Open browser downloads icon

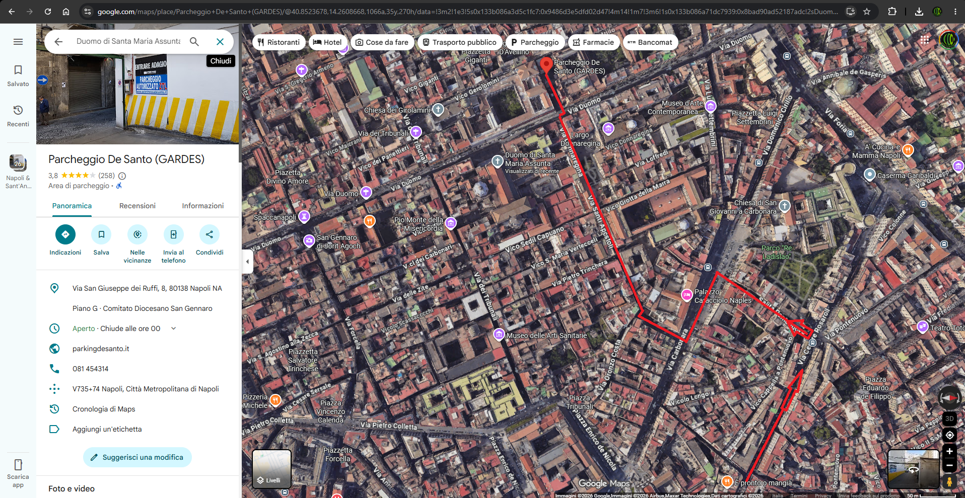(919, 12)
